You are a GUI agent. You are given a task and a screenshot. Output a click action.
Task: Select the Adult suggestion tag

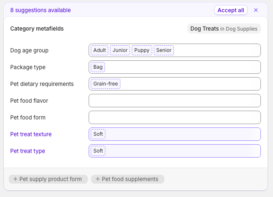point(100,50)
